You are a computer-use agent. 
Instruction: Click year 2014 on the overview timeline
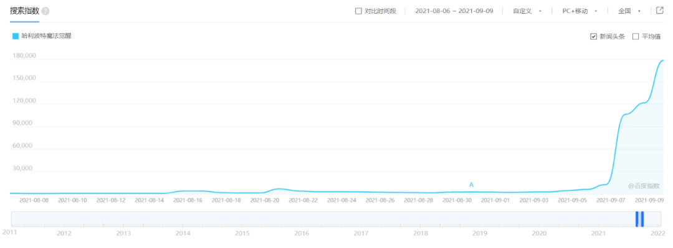click(x=183, y=234)
